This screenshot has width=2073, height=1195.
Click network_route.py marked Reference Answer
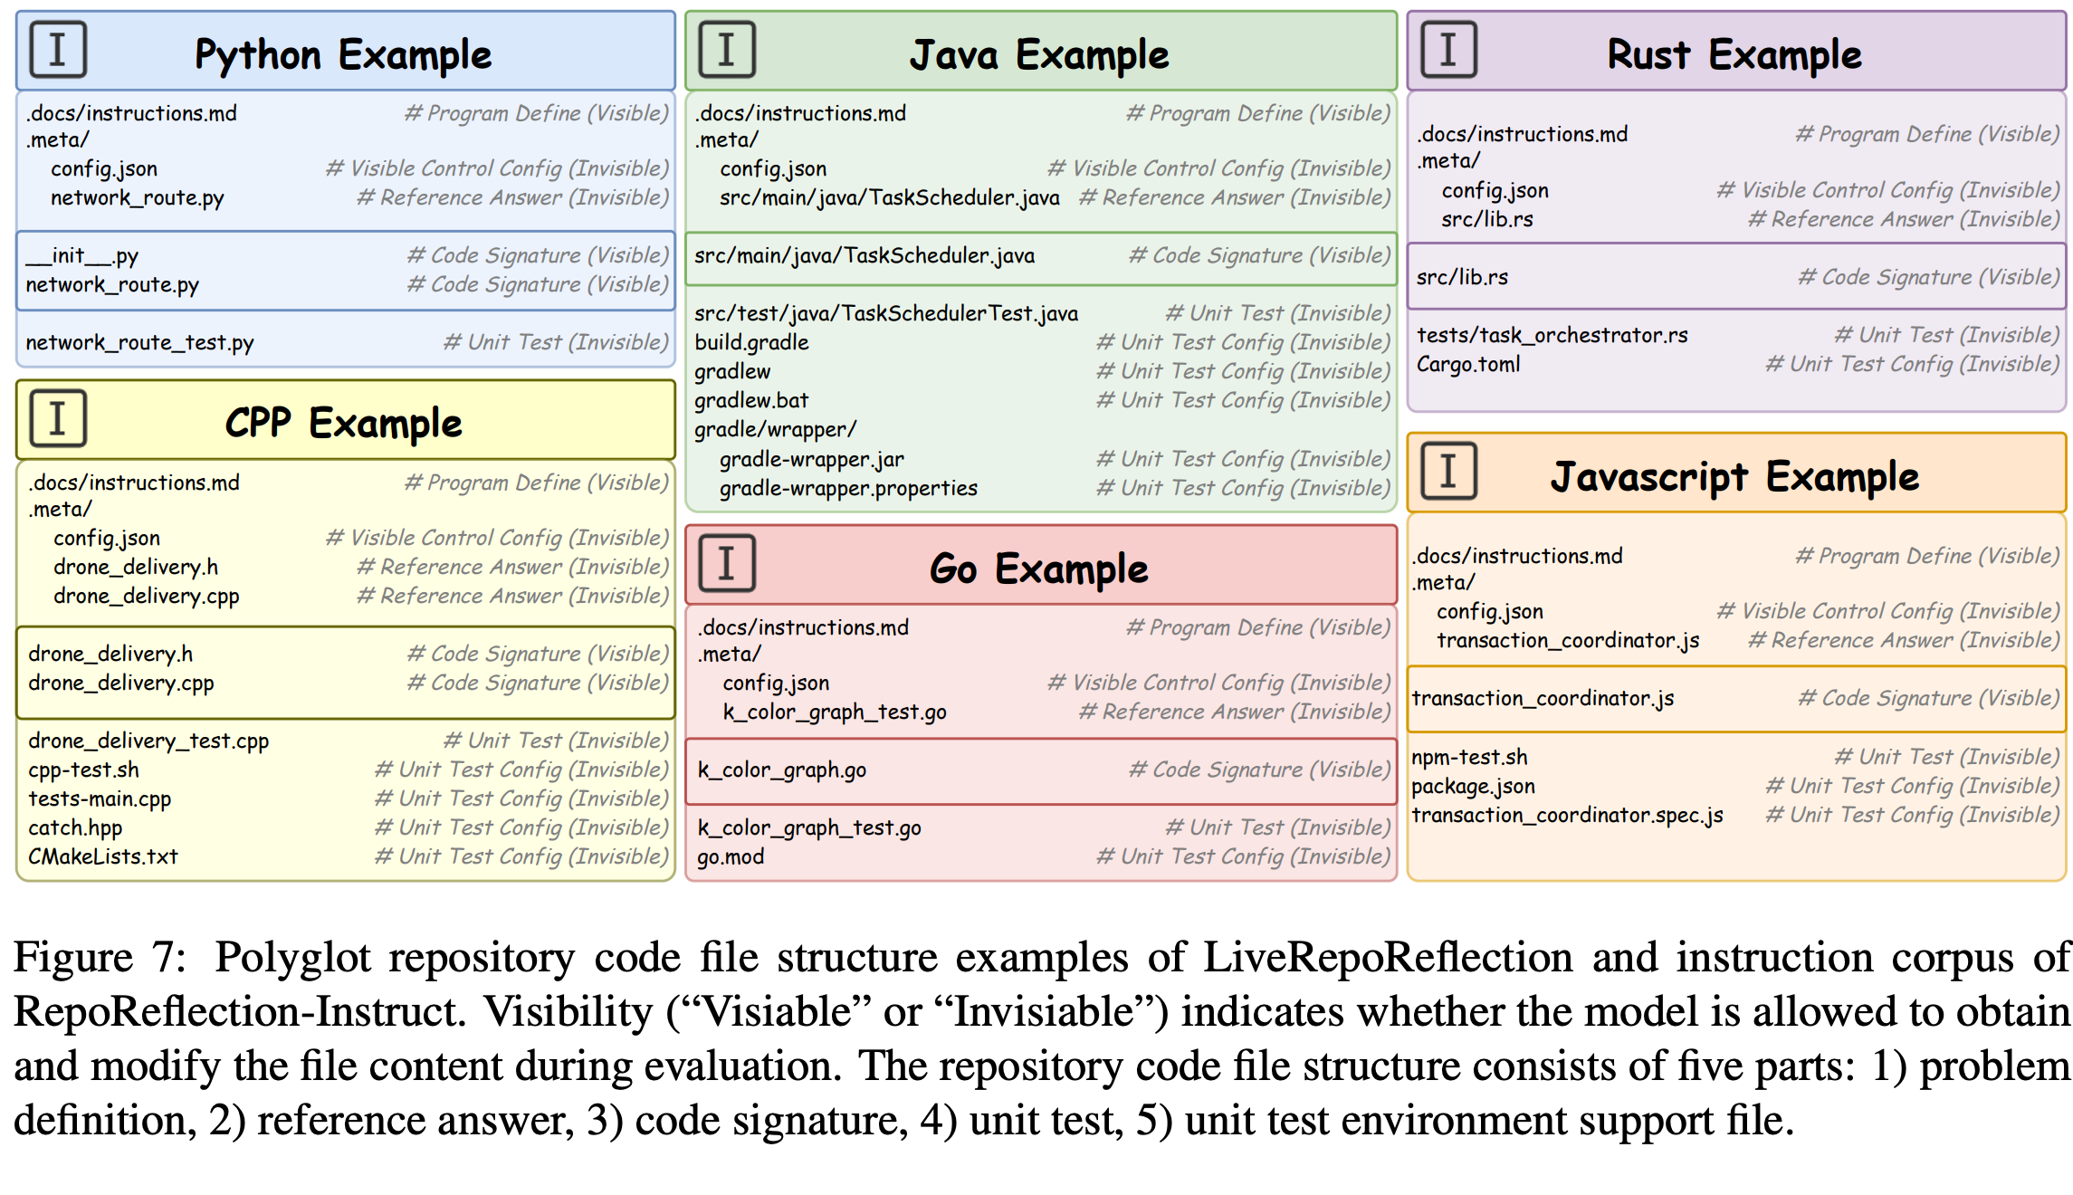(138, 198)
